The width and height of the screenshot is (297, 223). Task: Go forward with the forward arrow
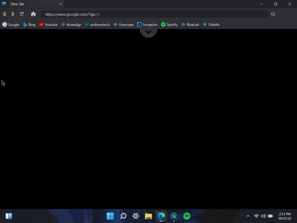(x=13, y=14)
